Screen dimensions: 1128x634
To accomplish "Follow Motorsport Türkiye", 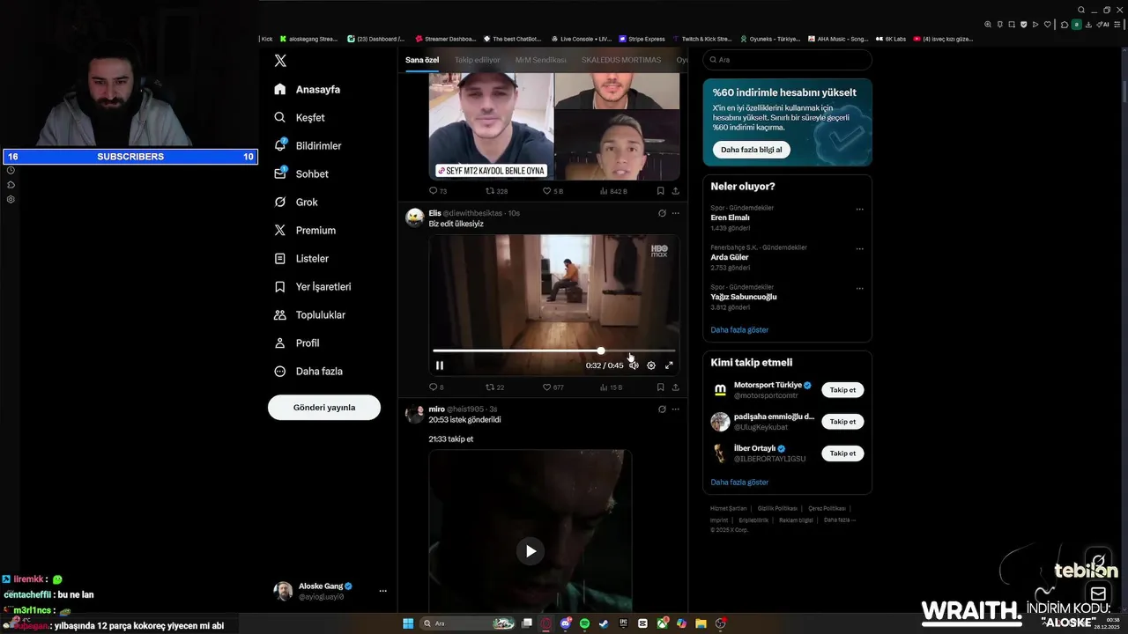I will click(842, 390).
